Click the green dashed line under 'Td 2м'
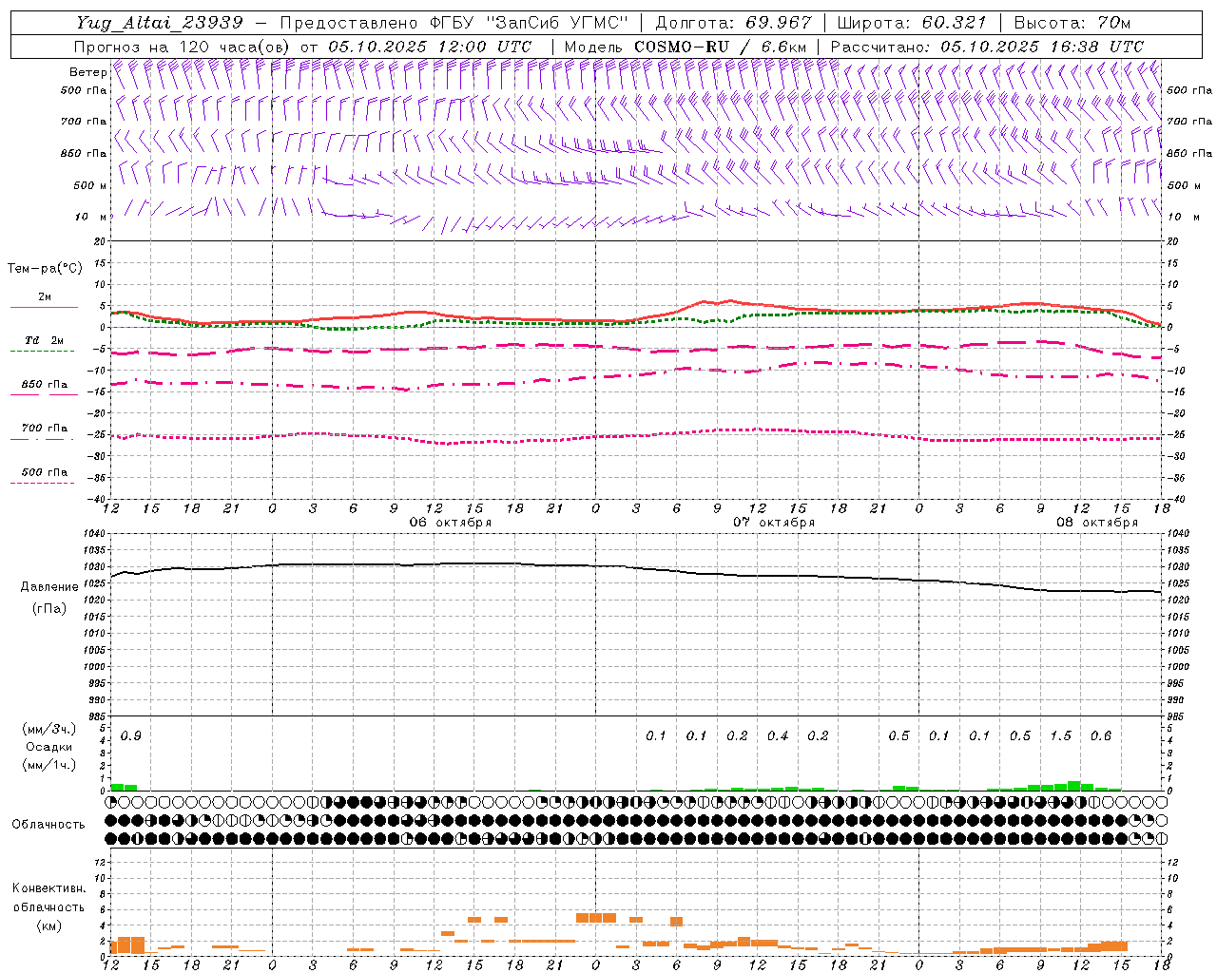 42,351
